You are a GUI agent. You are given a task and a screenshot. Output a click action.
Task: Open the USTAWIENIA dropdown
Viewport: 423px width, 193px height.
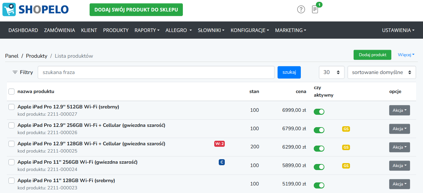click(398, 30)
